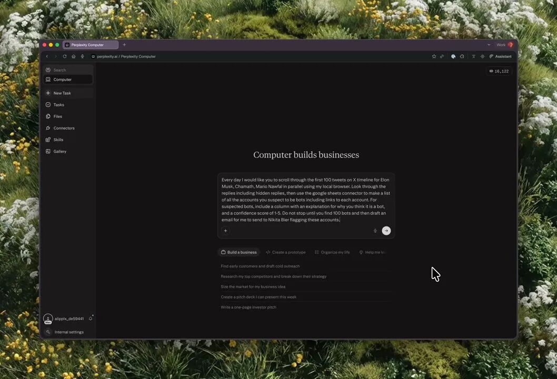
Task: Open the Skills section in the sidebar
Action: [x=58, y=139]
